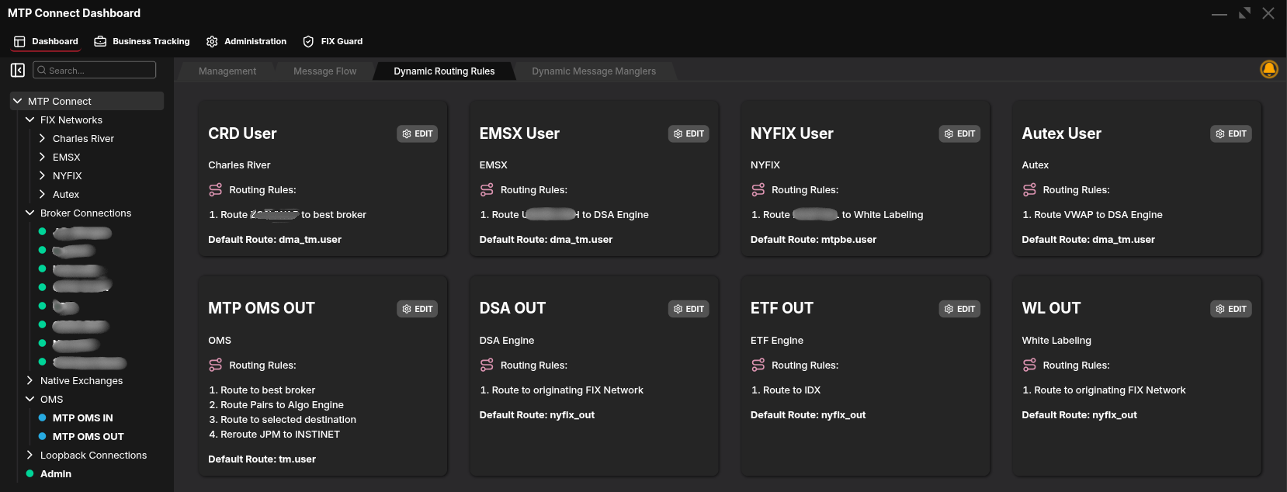1287x492 pixels.
Task: Click the routing icon in Autex User card
Action: pos(1029,189)
